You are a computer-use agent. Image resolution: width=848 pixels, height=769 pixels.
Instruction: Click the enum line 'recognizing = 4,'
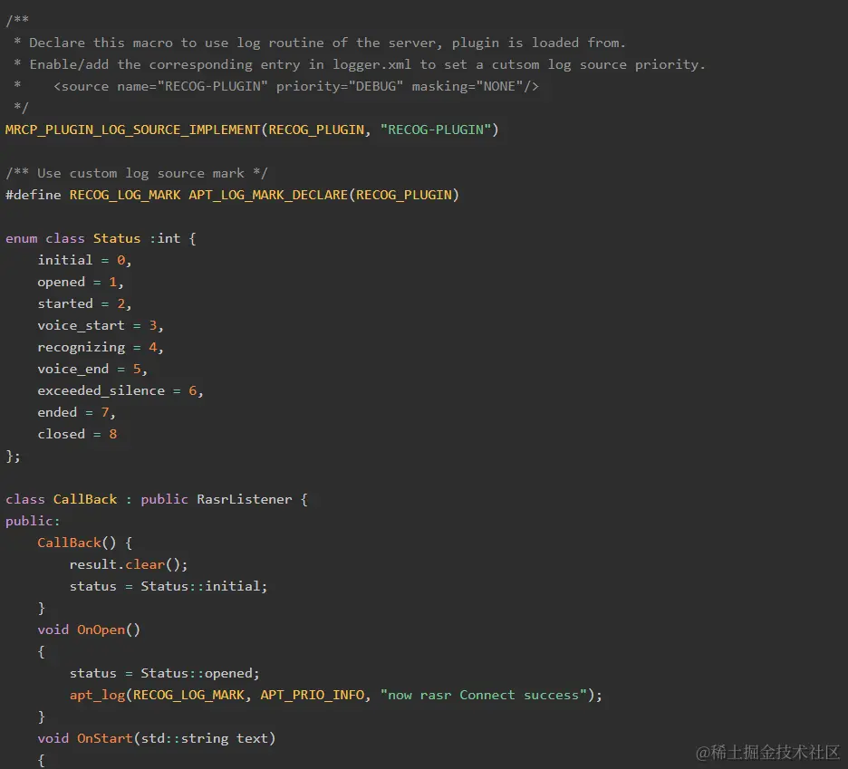[x=101, y=347]
